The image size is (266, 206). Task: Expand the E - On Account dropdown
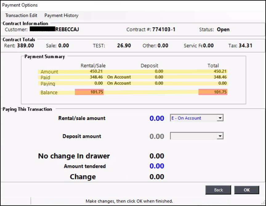pos(220,118)
